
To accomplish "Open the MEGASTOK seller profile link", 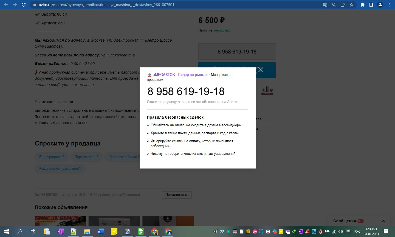I will coord(180,75).
